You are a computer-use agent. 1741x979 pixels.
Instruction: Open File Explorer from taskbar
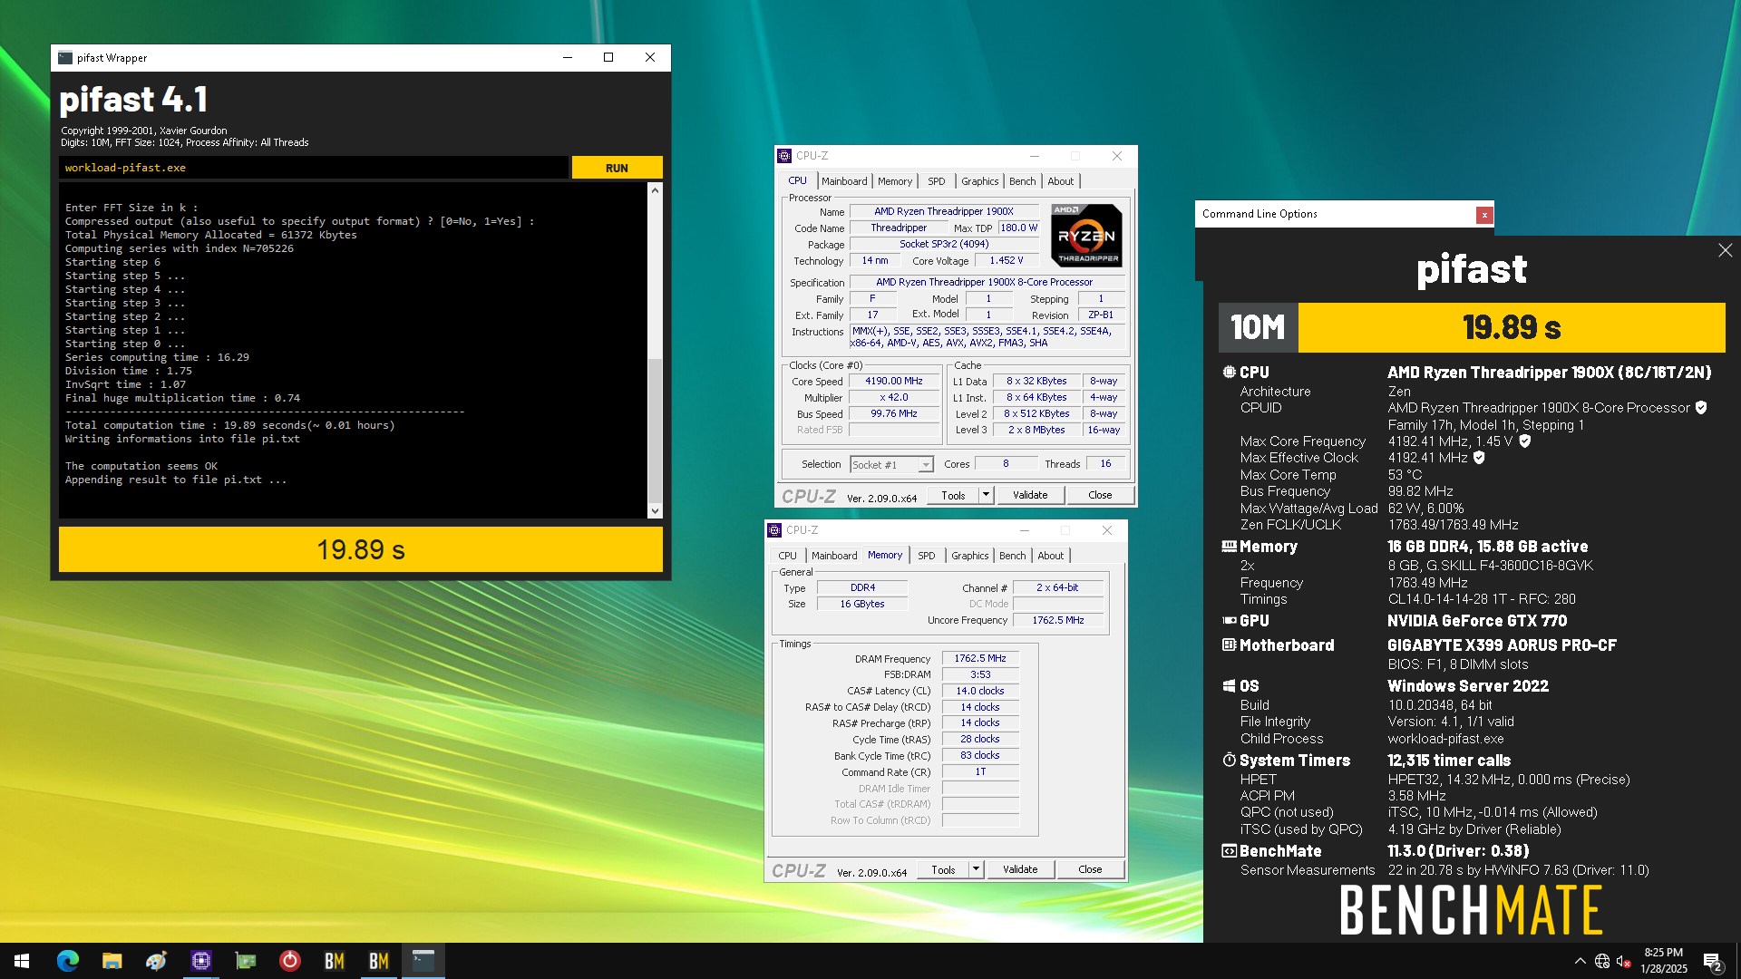click(x=112, y=961)
